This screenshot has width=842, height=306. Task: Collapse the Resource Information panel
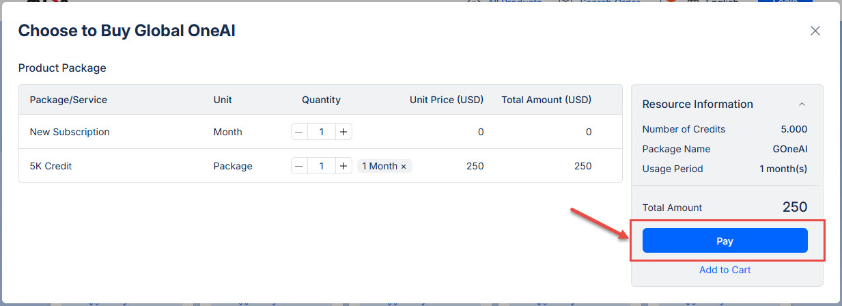[802, 105]
